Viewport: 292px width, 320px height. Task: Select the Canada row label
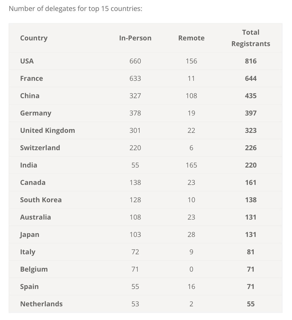click(x=33, y=182)
